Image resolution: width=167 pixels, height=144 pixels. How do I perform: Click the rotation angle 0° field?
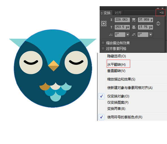pos(120,34)
